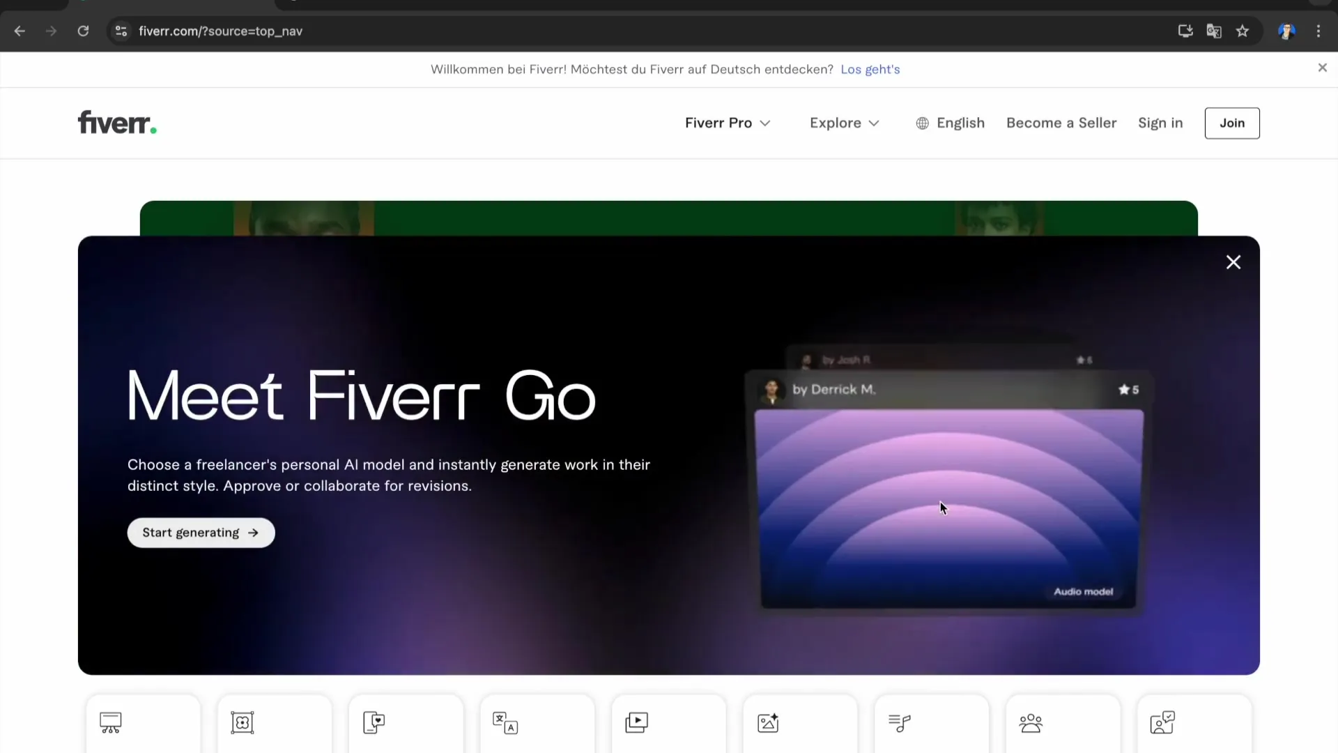Select the music and audio category icon
Image resolution: width=1338 pixels, height=753 pixels.
click(899, 722)
